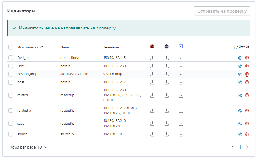Go to next page with right chevron
This screenshot has width=258, height=159.
pos(247,147)
